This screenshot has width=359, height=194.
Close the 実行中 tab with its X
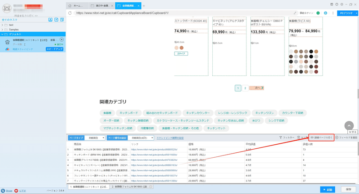click(x=112, y=6)
